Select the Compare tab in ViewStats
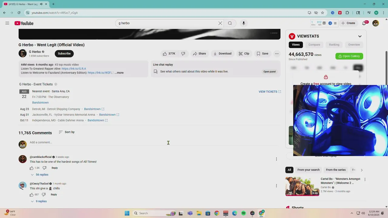 pyautogui.click(x=314, y=45)
